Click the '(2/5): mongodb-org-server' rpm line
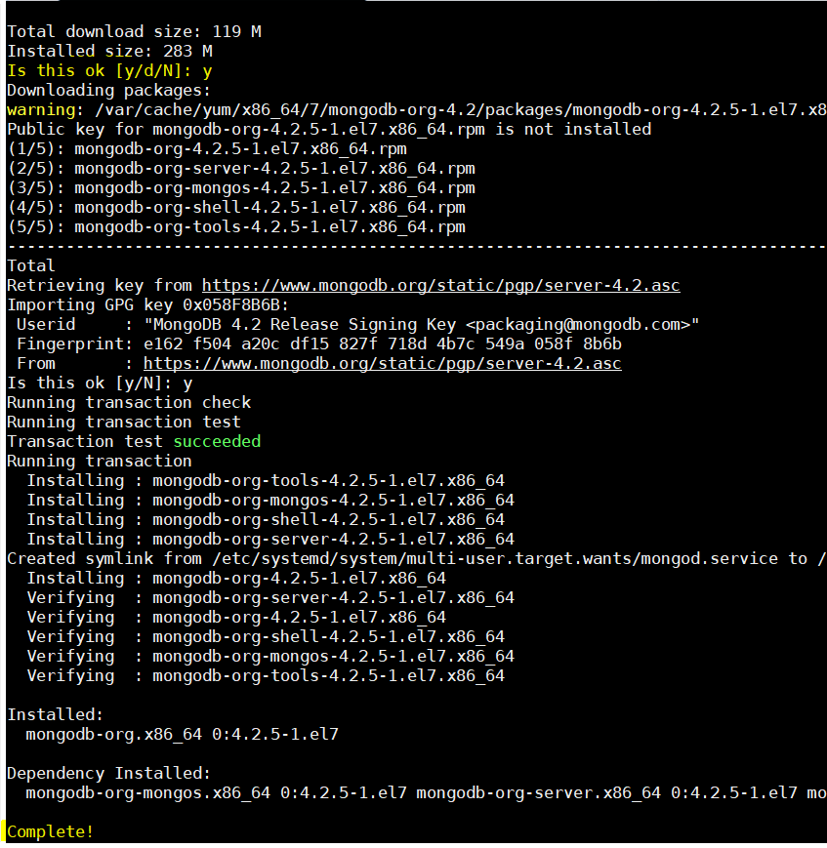827x848 pixels. 241,168
